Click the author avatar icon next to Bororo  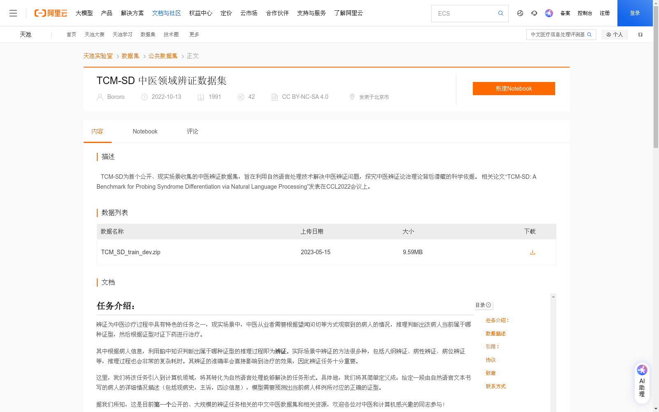(100, 97)
